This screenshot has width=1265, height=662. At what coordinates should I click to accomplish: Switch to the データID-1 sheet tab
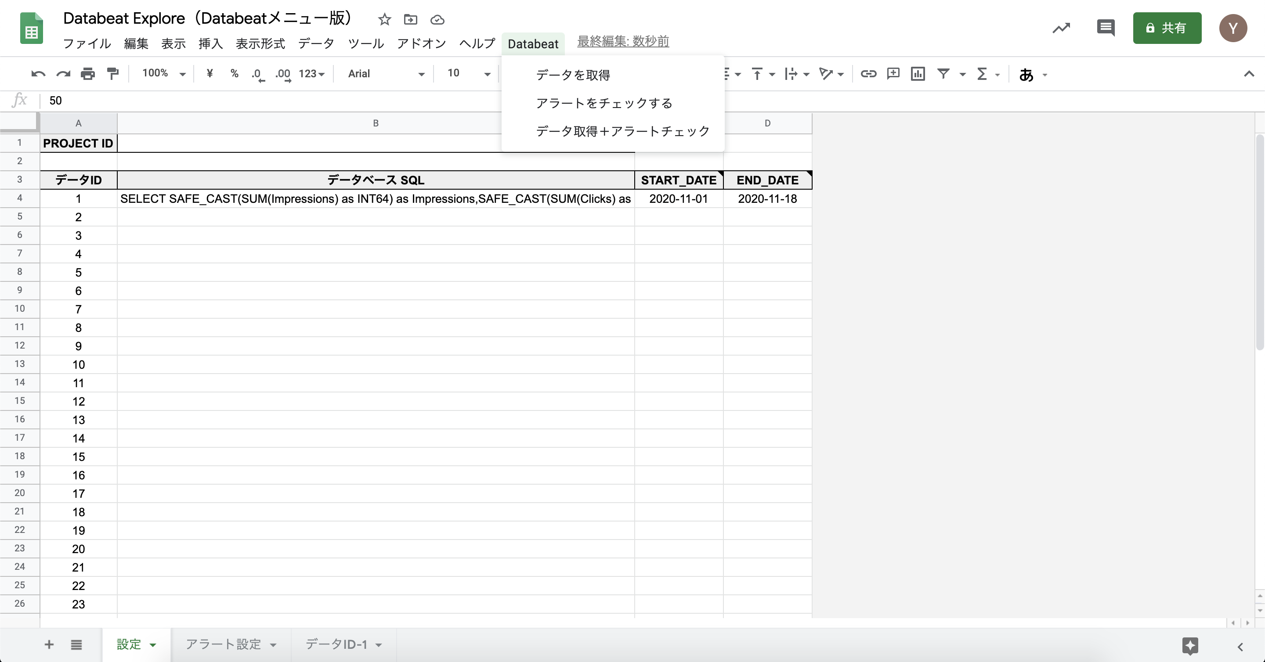click(336, 644)
